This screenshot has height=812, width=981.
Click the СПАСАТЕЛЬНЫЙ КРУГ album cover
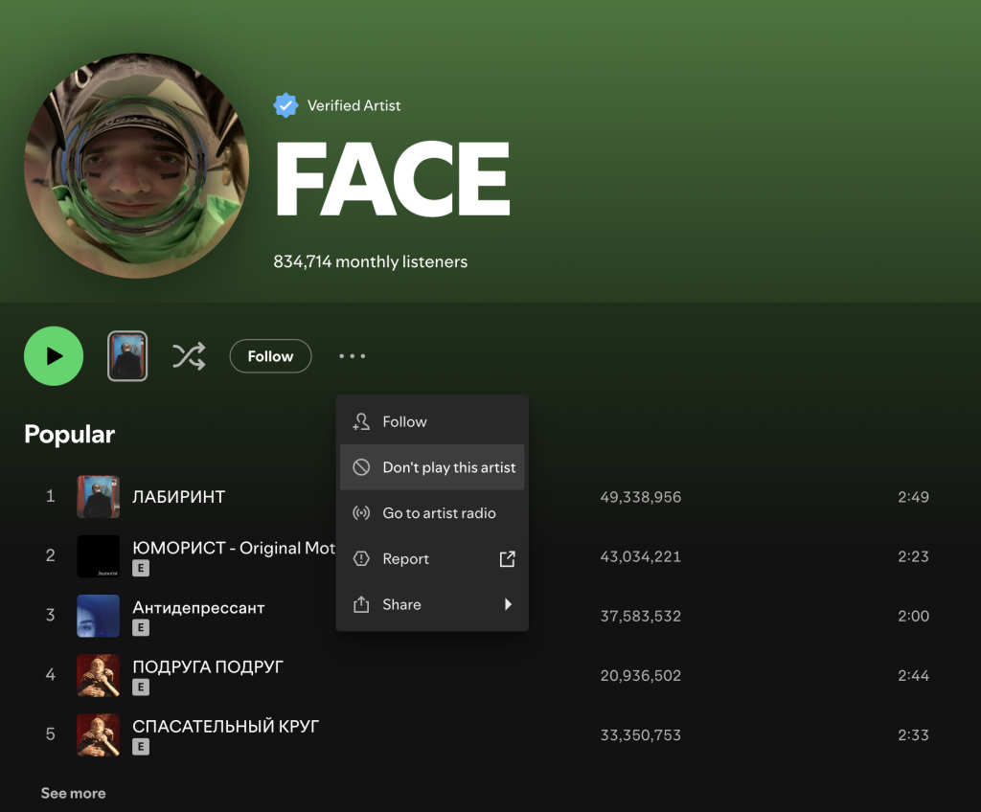tap(99, 734)
